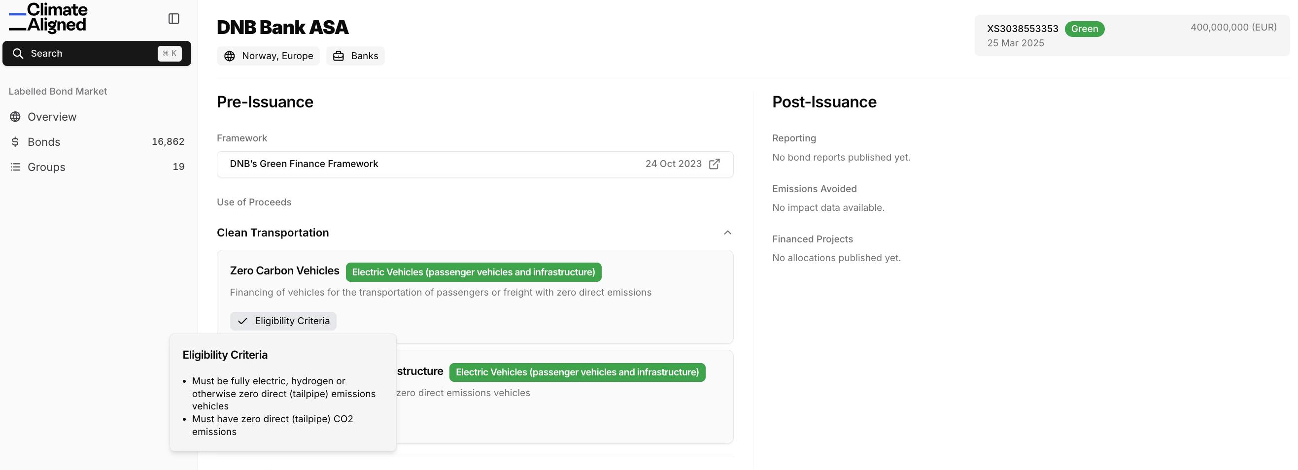Screen dimensions: 1298x470
Task: Click 'No allocations published yet.'
Action: [x=836, y=258]
